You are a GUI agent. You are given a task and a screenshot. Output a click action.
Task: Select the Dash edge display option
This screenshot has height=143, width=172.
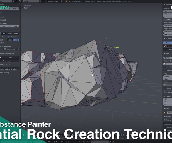pos(4,33)
